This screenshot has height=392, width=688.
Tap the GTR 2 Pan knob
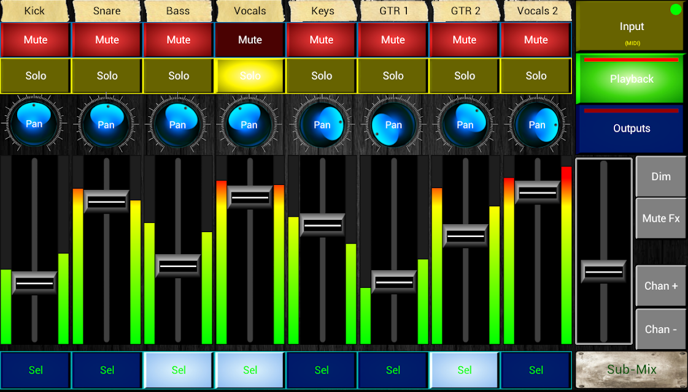(x=465, y=124)
